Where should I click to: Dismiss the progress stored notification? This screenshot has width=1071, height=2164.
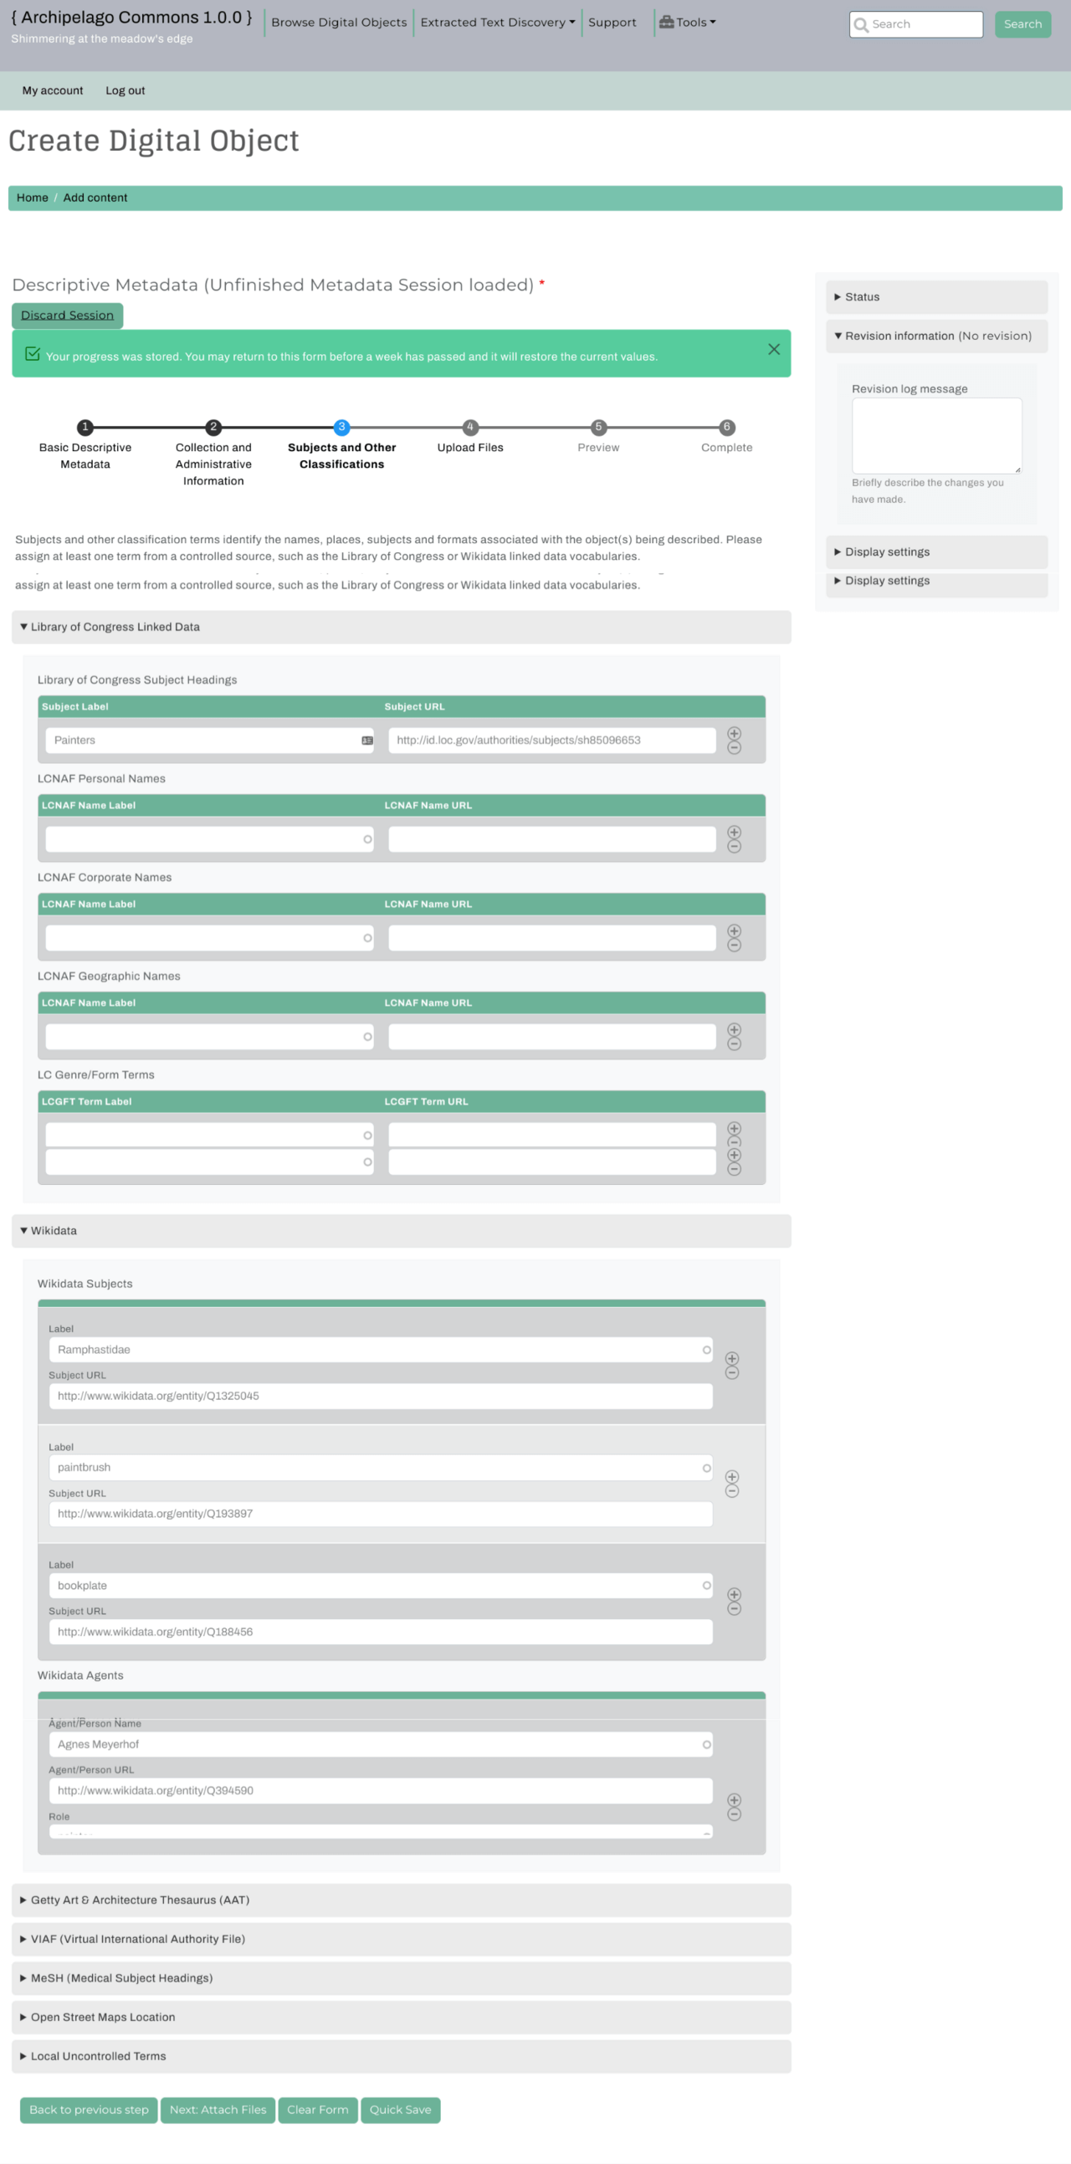[774, 350]
